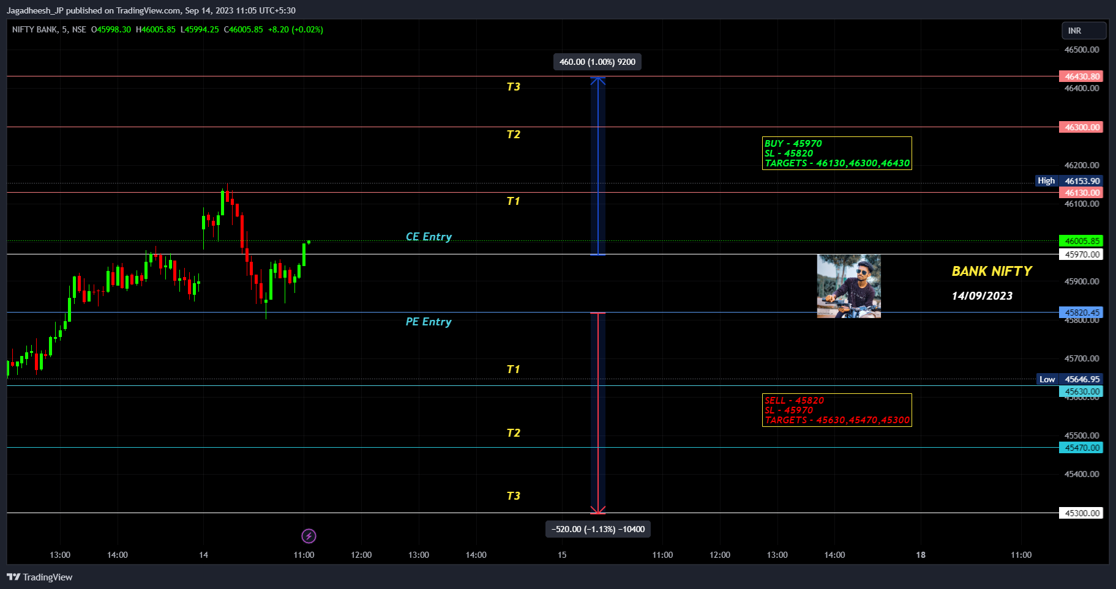This screenshot has height=589, width=1116.
Task: Click the 46100.00 price axis label
Action: click(x=1082, y=204)
